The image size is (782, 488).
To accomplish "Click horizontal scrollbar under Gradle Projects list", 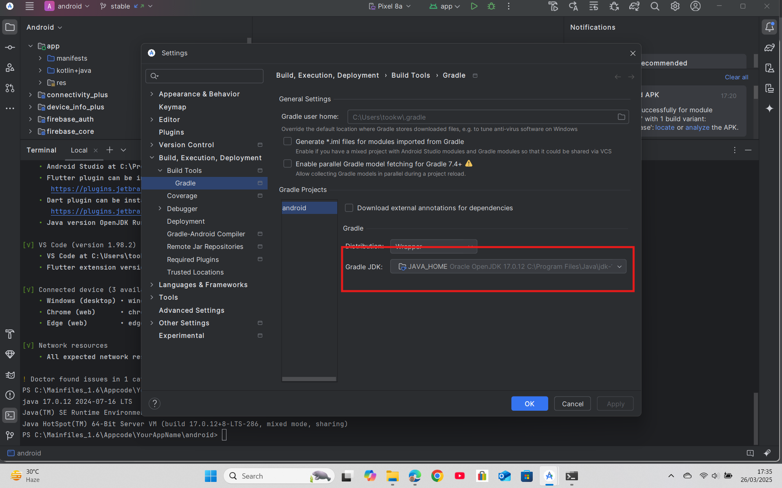I will coord(309,379).
